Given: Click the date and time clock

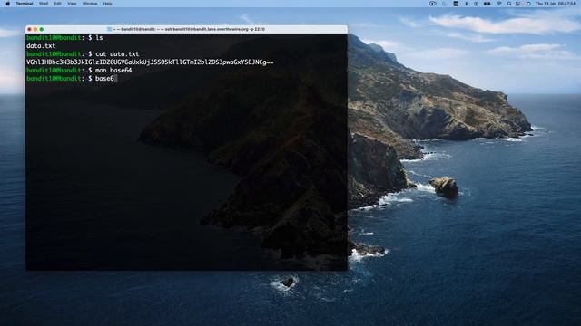Looking at the screenshot, I should click(x=556, y=4).
